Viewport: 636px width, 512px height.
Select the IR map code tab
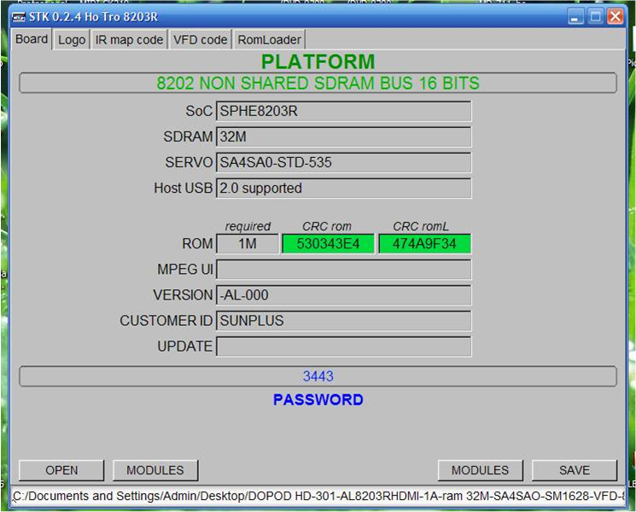[x=129, y=40]
